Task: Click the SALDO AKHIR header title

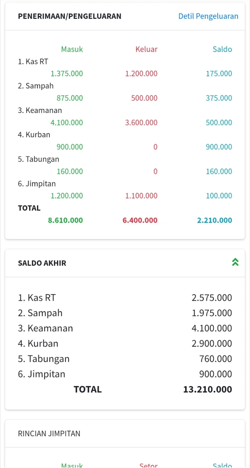Action: (42, 263)
